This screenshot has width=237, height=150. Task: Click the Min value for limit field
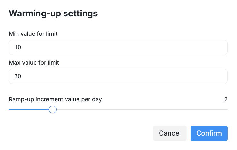click(118, 47)
